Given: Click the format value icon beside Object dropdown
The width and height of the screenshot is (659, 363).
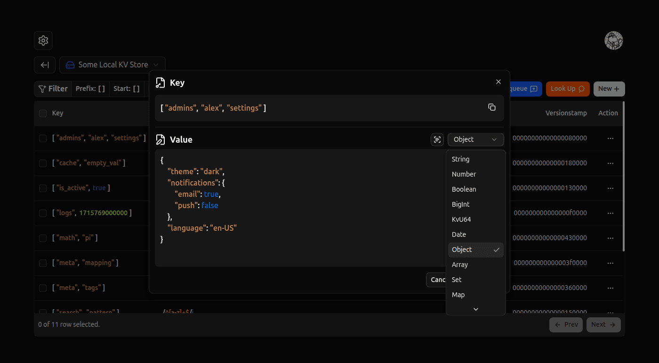Looking at the screenshot, I should tap(437, 139).
